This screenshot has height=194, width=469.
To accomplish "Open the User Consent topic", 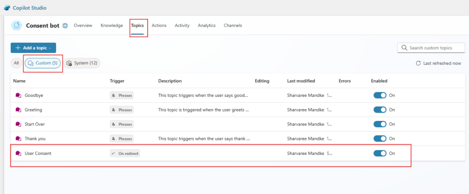I will coord(38,154).
